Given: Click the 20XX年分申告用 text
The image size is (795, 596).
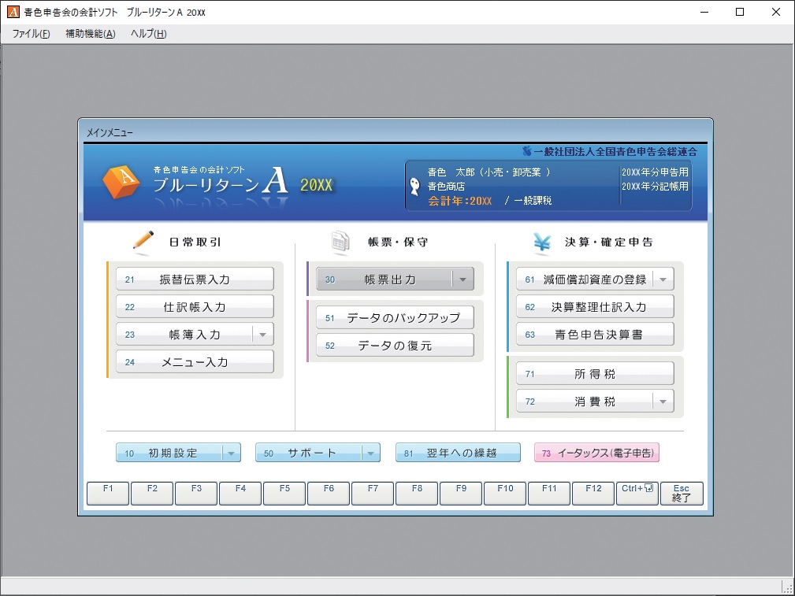Looking at the screenshot, I should pos(655,172).
